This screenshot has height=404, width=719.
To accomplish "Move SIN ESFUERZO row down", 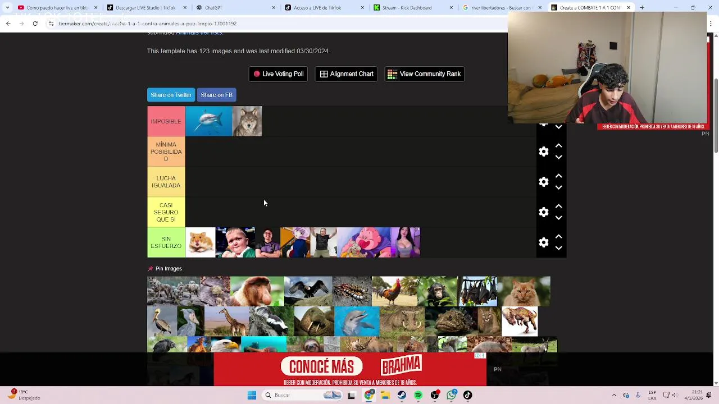I will click(558, 249).
